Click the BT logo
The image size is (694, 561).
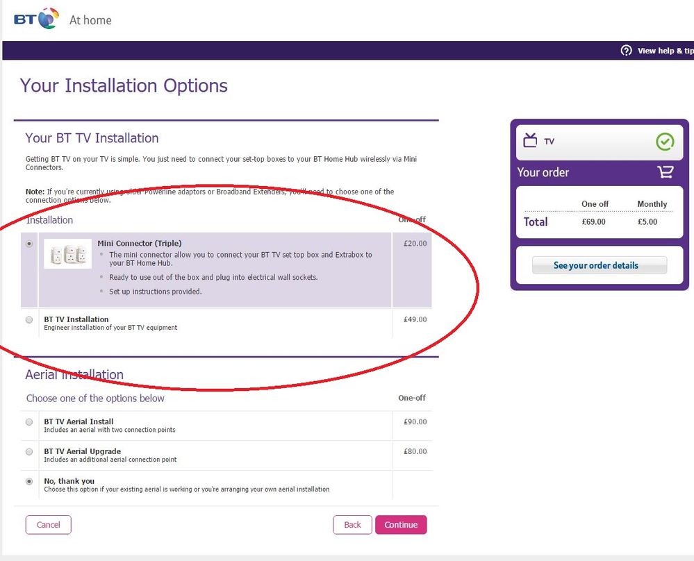coord(36,19)
